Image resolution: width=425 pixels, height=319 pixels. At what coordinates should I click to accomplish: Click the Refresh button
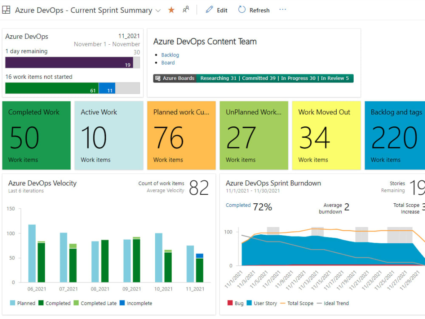coord(254,10)
